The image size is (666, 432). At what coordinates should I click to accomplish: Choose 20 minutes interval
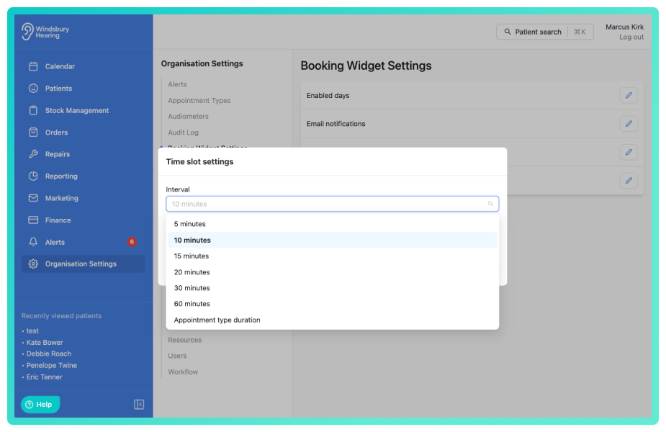(x=332, y=272)
